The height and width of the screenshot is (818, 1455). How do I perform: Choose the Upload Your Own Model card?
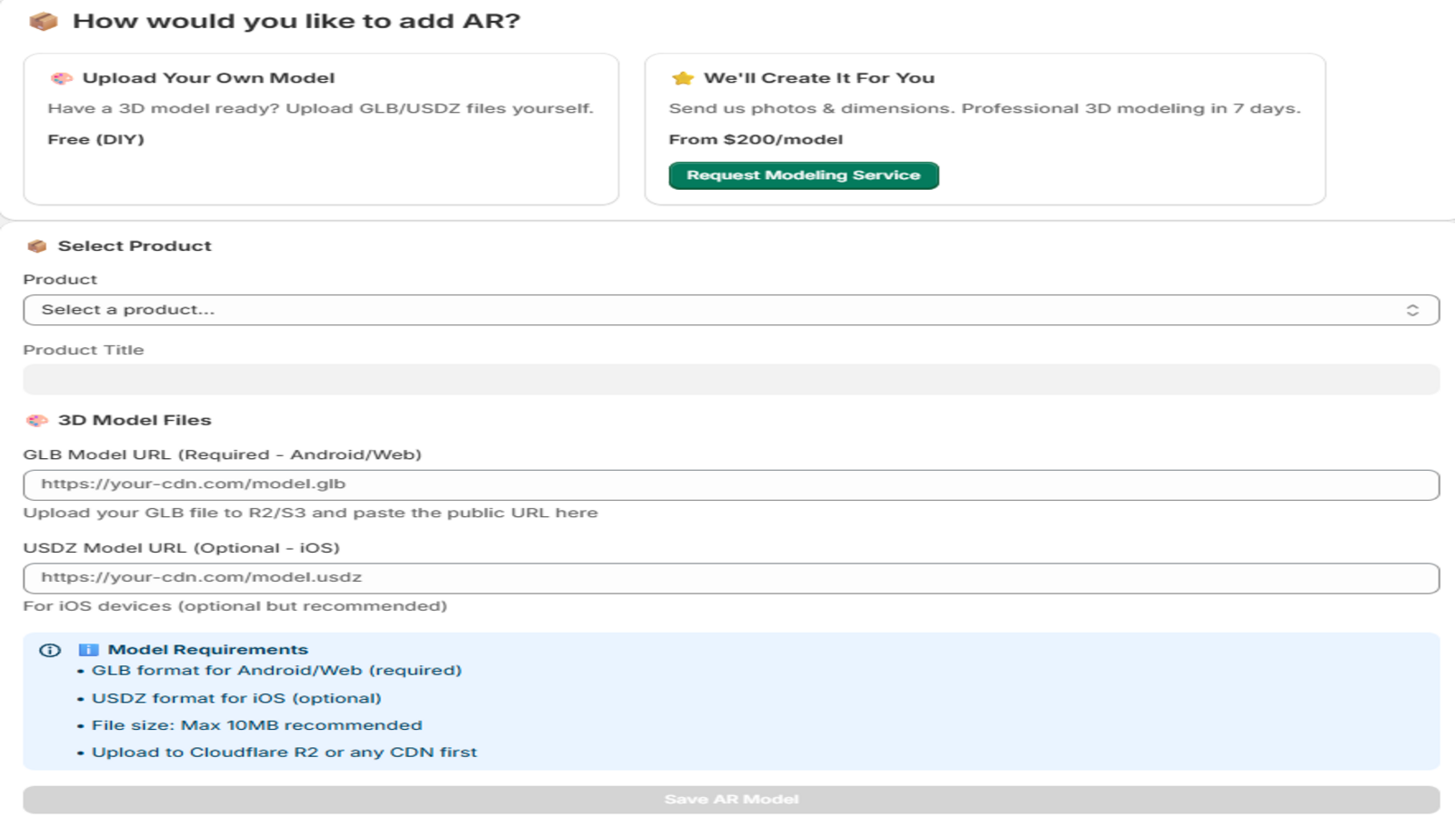click(x=321, y=129)
